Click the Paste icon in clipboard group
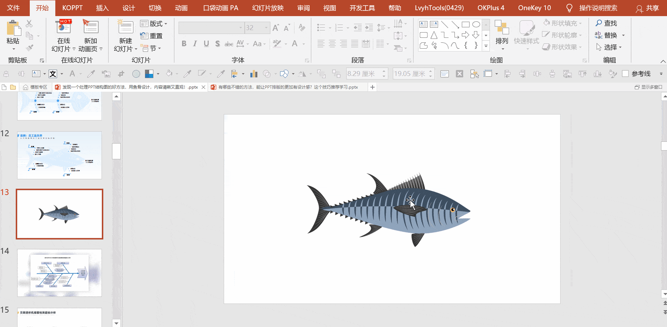The height and width of the screenshot is (327, 667). pos(13,28)
